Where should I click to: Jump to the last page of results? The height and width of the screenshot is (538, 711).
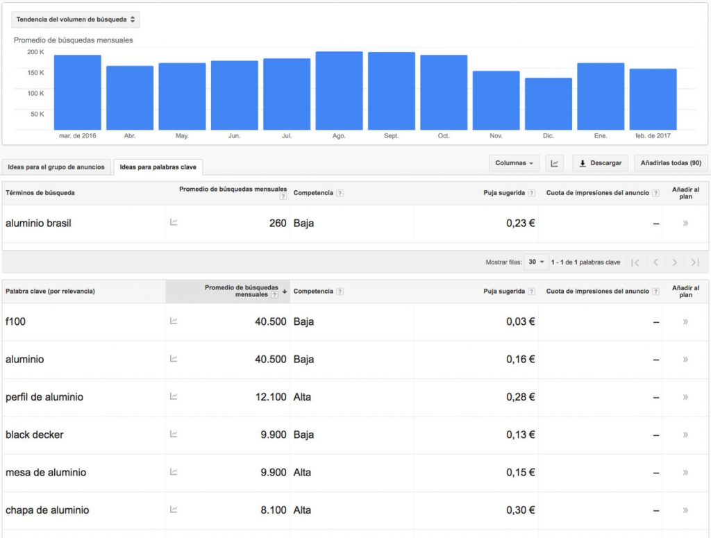[x=694, y=262]
